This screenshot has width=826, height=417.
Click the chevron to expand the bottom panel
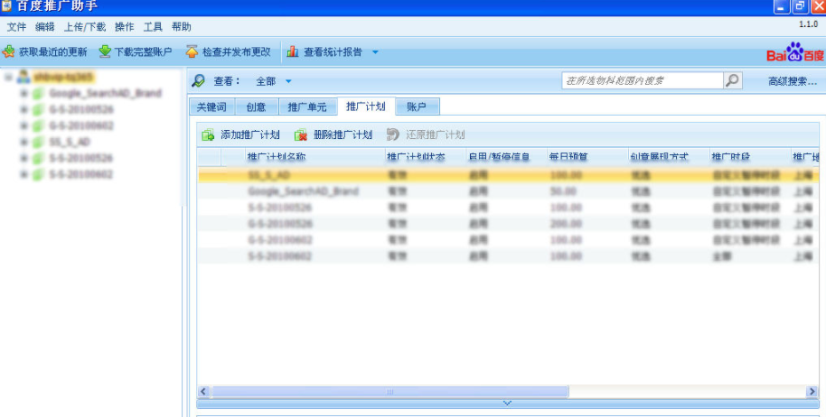click(507, 403)
